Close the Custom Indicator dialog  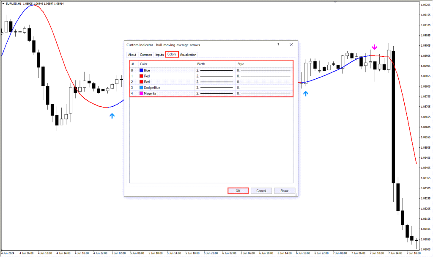click(x=291, y=45)
